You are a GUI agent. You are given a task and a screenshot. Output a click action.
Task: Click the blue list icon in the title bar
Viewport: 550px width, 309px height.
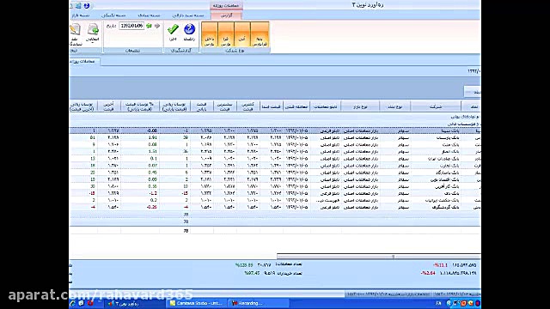(78, 6)
